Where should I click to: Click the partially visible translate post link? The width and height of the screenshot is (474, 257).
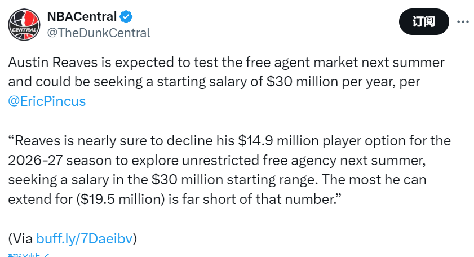point(29,255)
